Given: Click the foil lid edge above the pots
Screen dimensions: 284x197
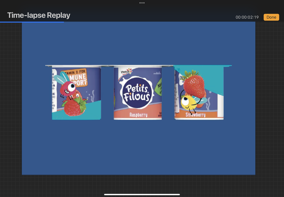Looking at the screenshot, I should (x=138, y=66).
